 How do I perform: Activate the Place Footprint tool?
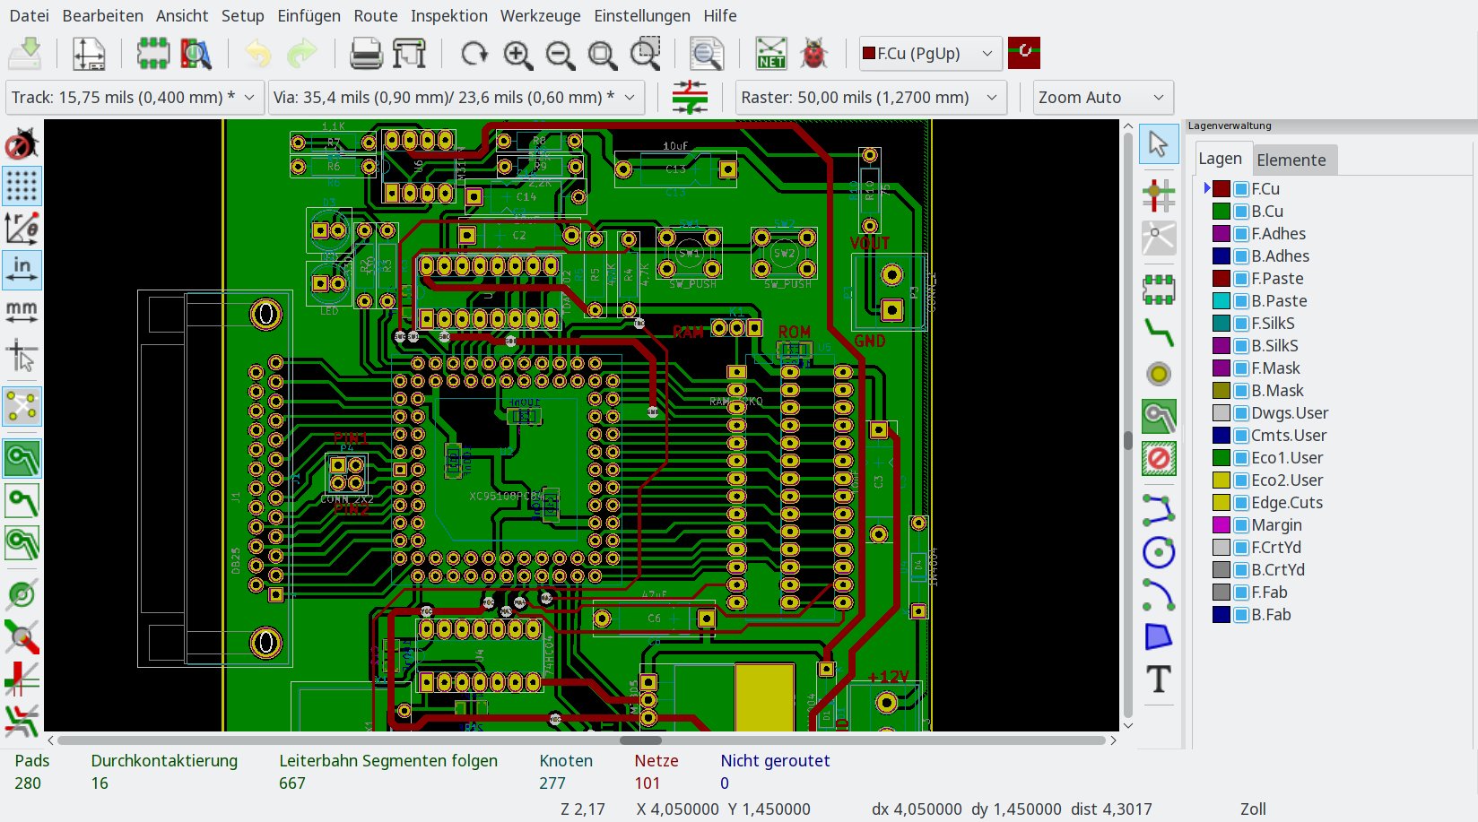pos(1159,289)
